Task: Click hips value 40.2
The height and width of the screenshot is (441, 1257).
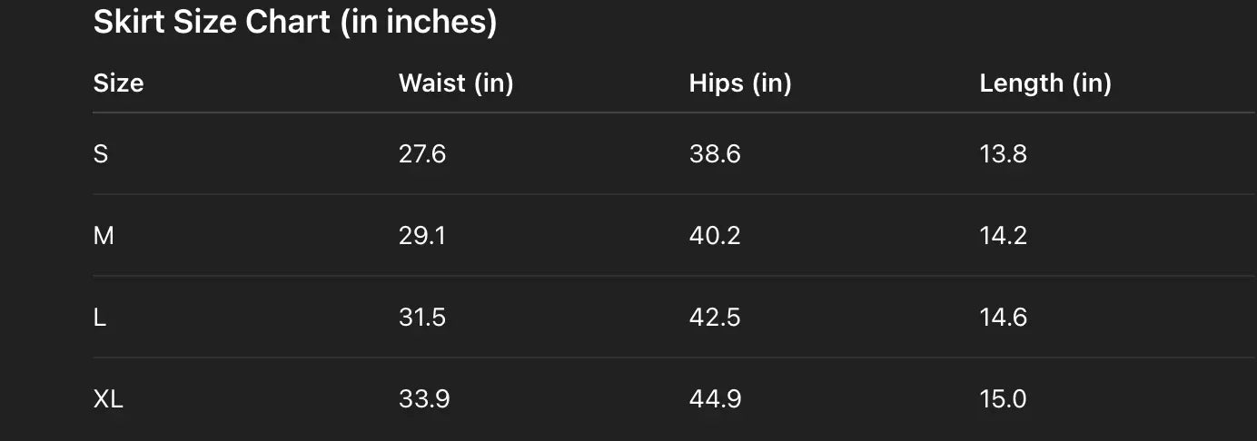Action: point(715,236)
